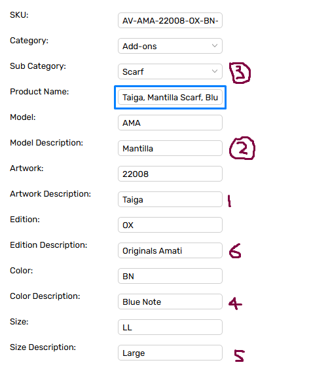Screen dimensions: 311x371
Task: Open the Category dropdown showing Add-ons
Action: point(170,46)
